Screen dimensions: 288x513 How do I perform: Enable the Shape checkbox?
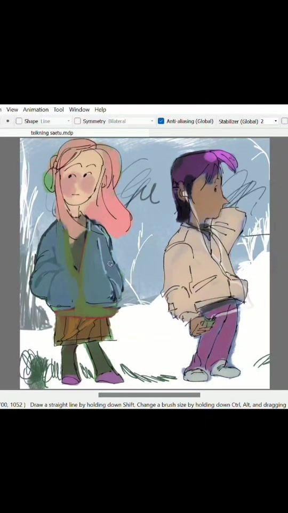point(19,121)
